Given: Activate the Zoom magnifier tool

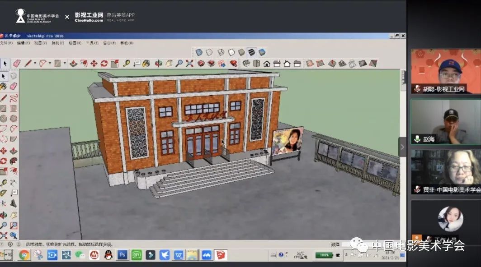Looking at the screenshot, I should click(179, 64).
